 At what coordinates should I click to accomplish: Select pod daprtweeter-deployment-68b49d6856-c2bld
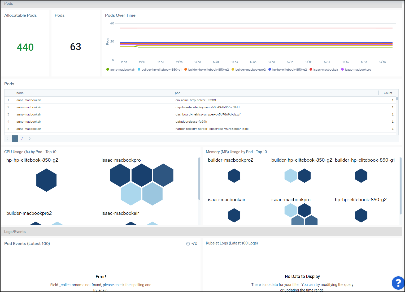(207, 107)
